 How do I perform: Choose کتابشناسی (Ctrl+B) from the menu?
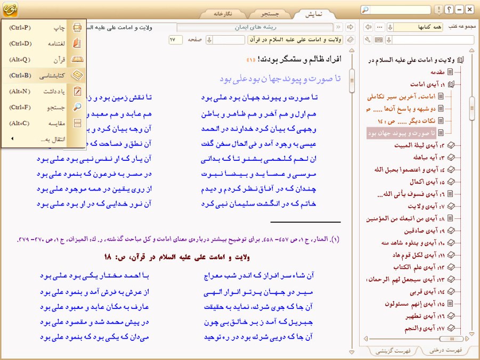tap(44, 75)
